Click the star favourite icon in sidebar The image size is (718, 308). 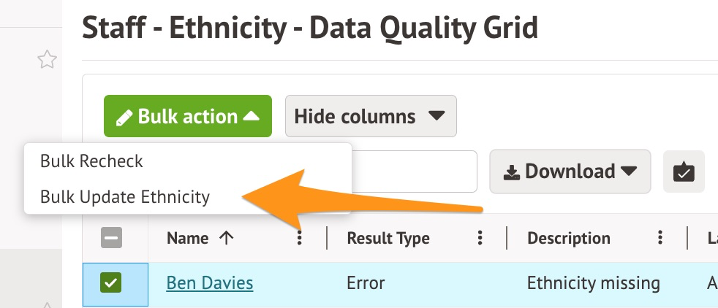(x=47, y=60)
